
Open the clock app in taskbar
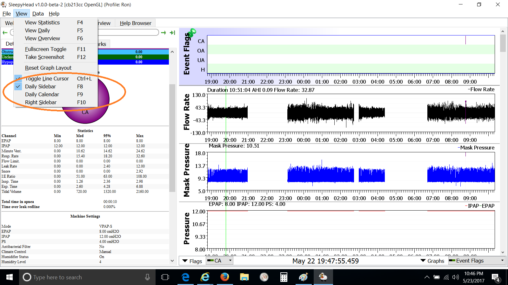(x=264, y=277)
